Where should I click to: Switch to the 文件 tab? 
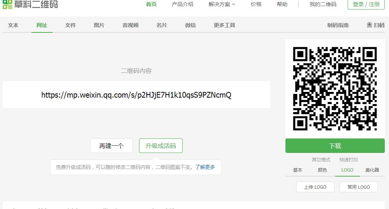coord(70,25)
